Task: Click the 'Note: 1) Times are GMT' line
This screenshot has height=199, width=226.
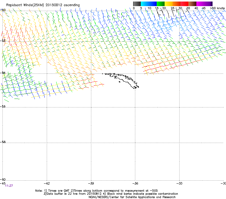Action: click(96, 191)
